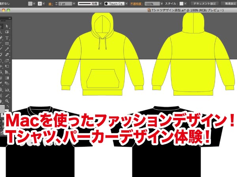Click the fill color swatch in control bar
This screenshot has height=177, width=237.
point(30,4)
